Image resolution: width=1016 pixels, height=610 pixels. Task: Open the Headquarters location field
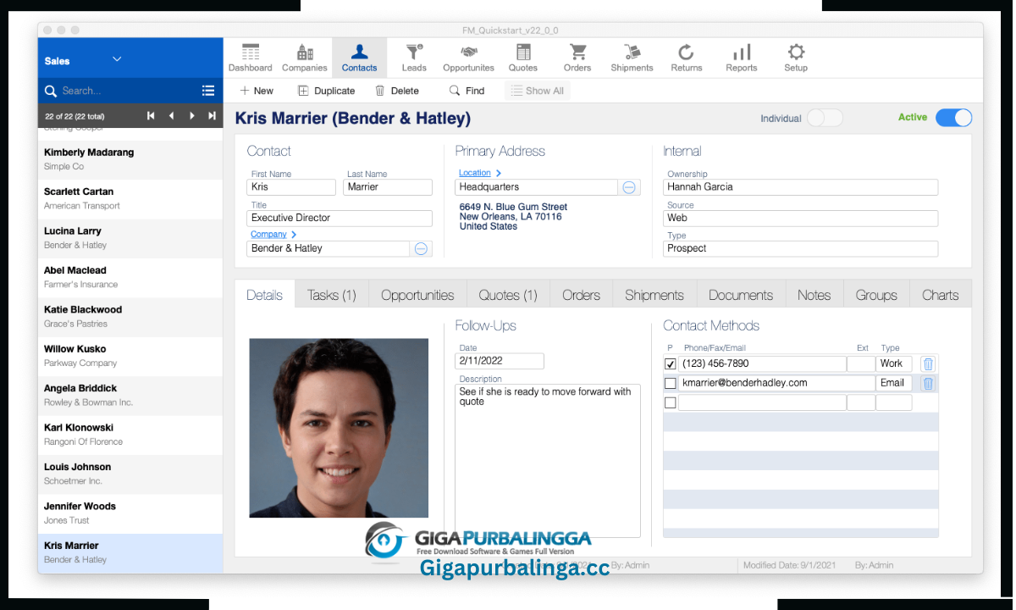(537, 187)
